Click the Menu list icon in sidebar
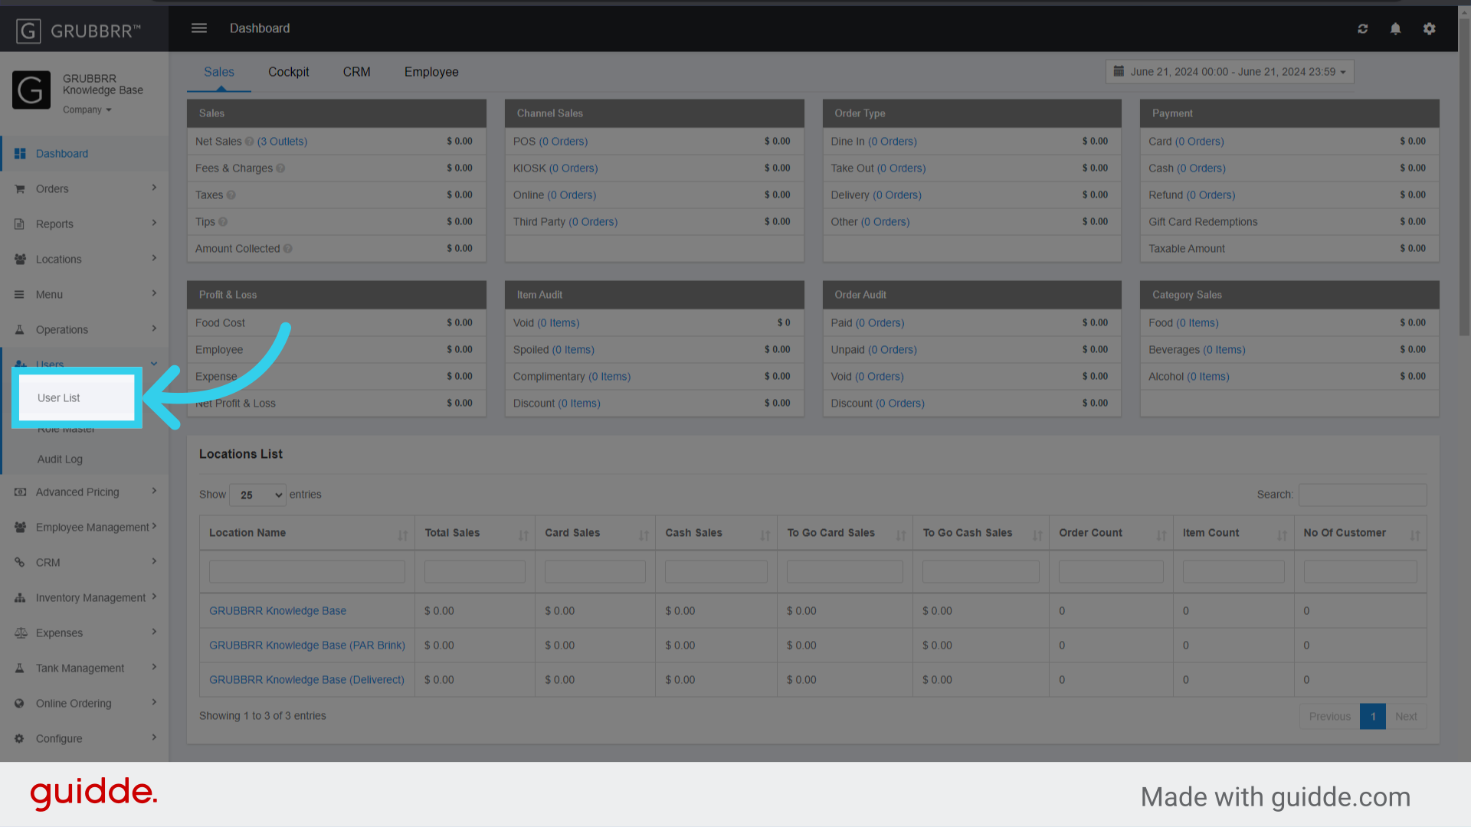This screenshot has width=1471, height=827. (20, 295)
